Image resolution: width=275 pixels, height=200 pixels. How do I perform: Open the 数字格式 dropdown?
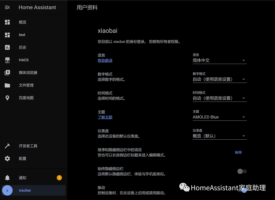[x=219, y=77]
